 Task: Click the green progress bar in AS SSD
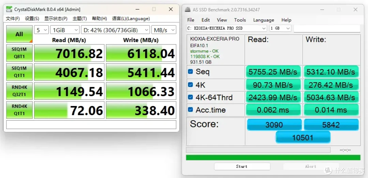click(x=273, y=157)
